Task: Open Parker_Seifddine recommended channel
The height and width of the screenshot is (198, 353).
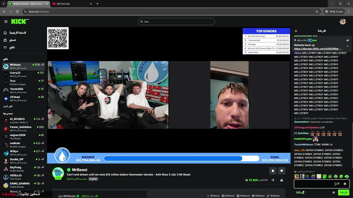Action: pos(23,128)
